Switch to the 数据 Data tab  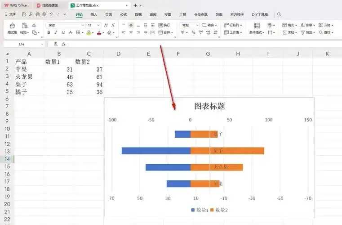pyautogui.click(x=138, y=14)
